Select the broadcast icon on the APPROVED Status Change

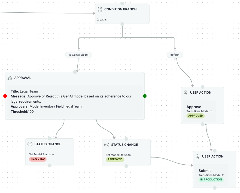click(x=107, y=145)
